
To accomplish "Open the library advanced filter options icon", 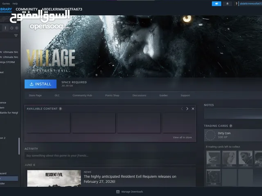I will (x=16, y=36).
